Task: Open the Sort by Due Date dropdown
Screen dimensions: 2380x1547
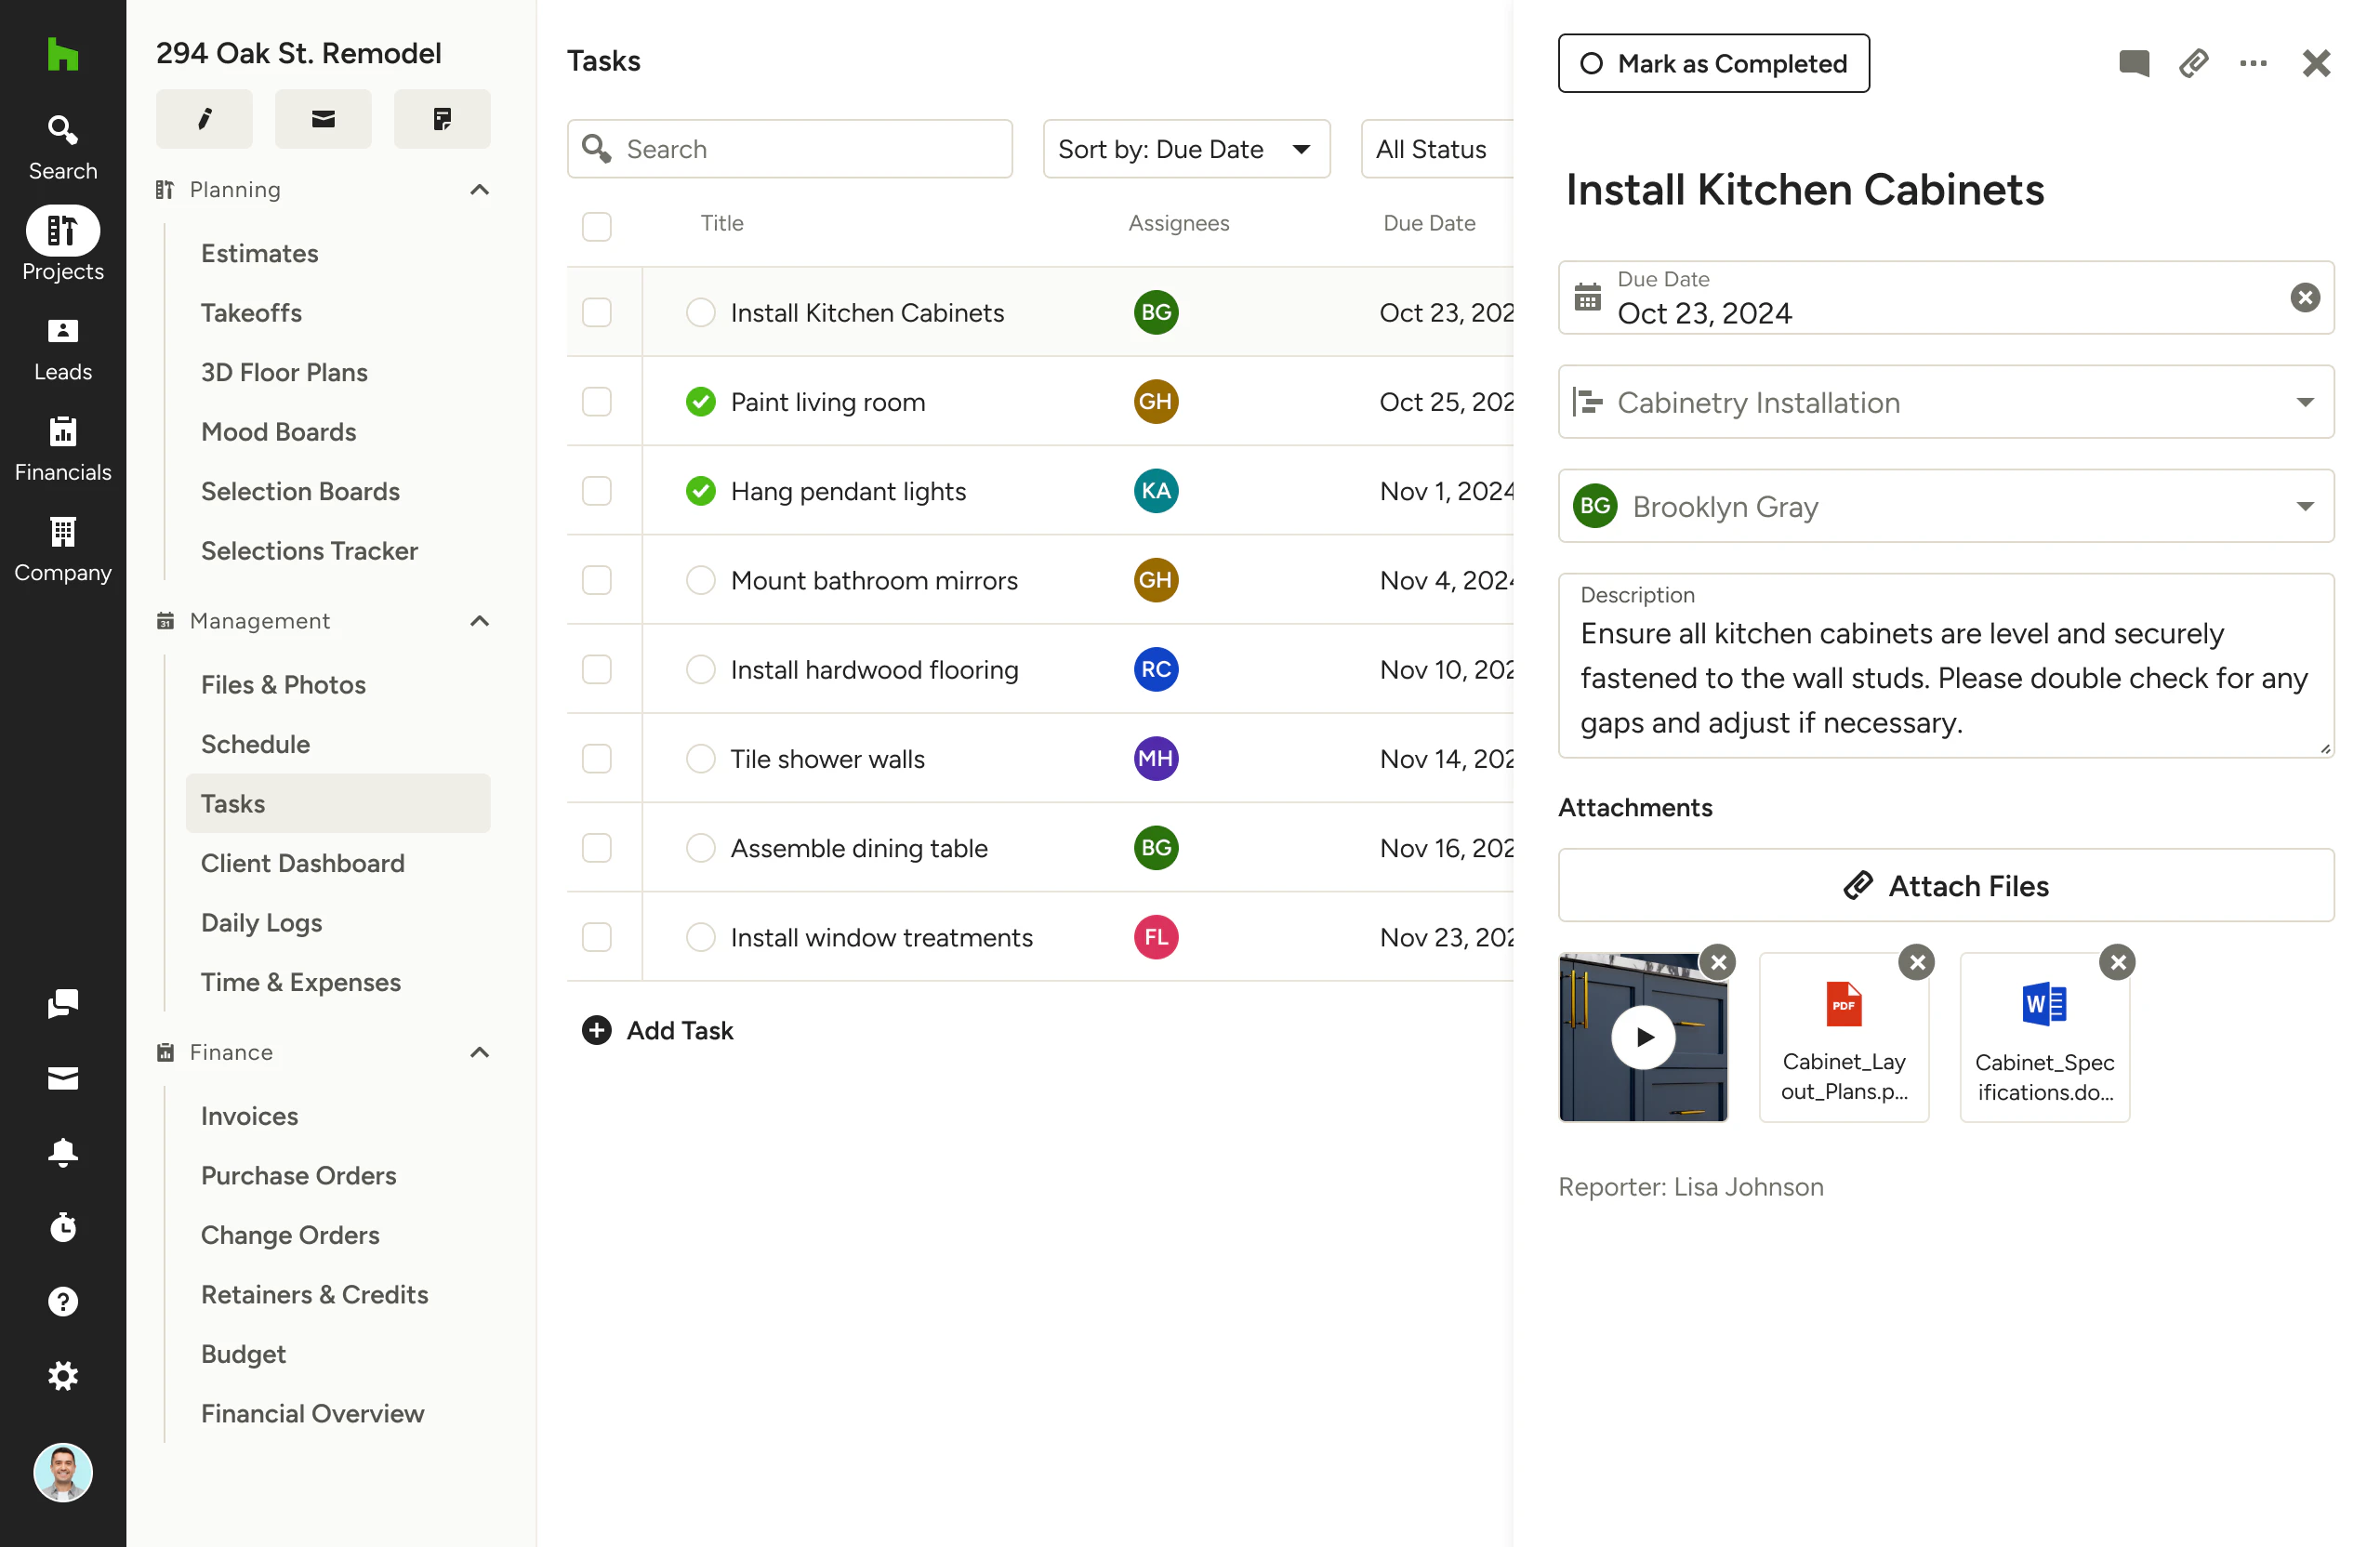Action: [1186, 148]
